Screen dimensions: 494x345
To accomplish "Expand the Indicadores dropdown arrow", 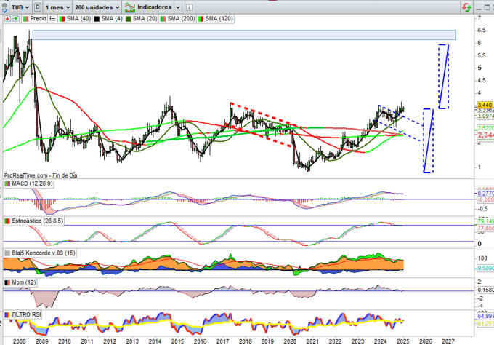I will 178,7.
